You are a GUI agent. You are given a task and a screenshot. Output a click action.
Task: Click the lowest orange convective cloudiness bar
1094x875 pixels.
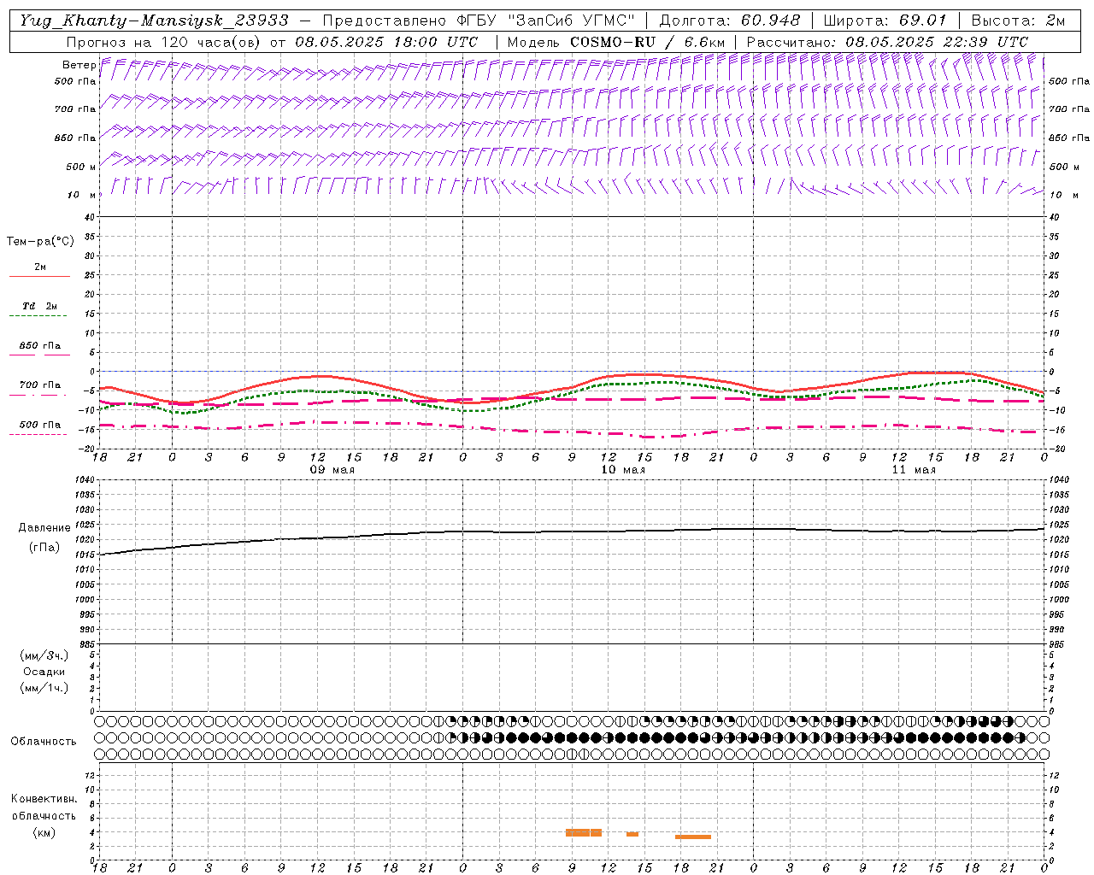point(693,837)
